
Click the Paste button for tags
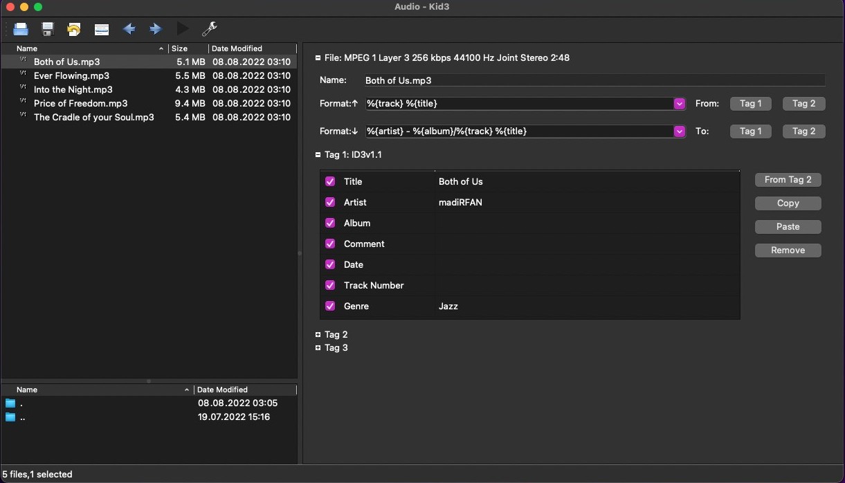pyautogui.click(x=788, y=226)
